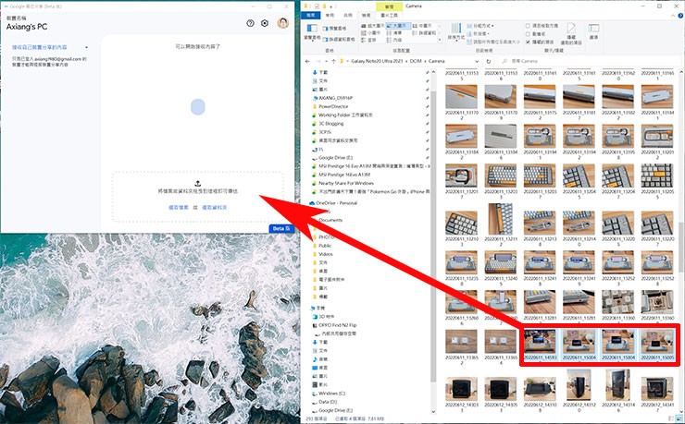The height and width of the screenshot is (424, 685).
Task: Click the account avatar in Nearby Share
Action: (283, 23)
